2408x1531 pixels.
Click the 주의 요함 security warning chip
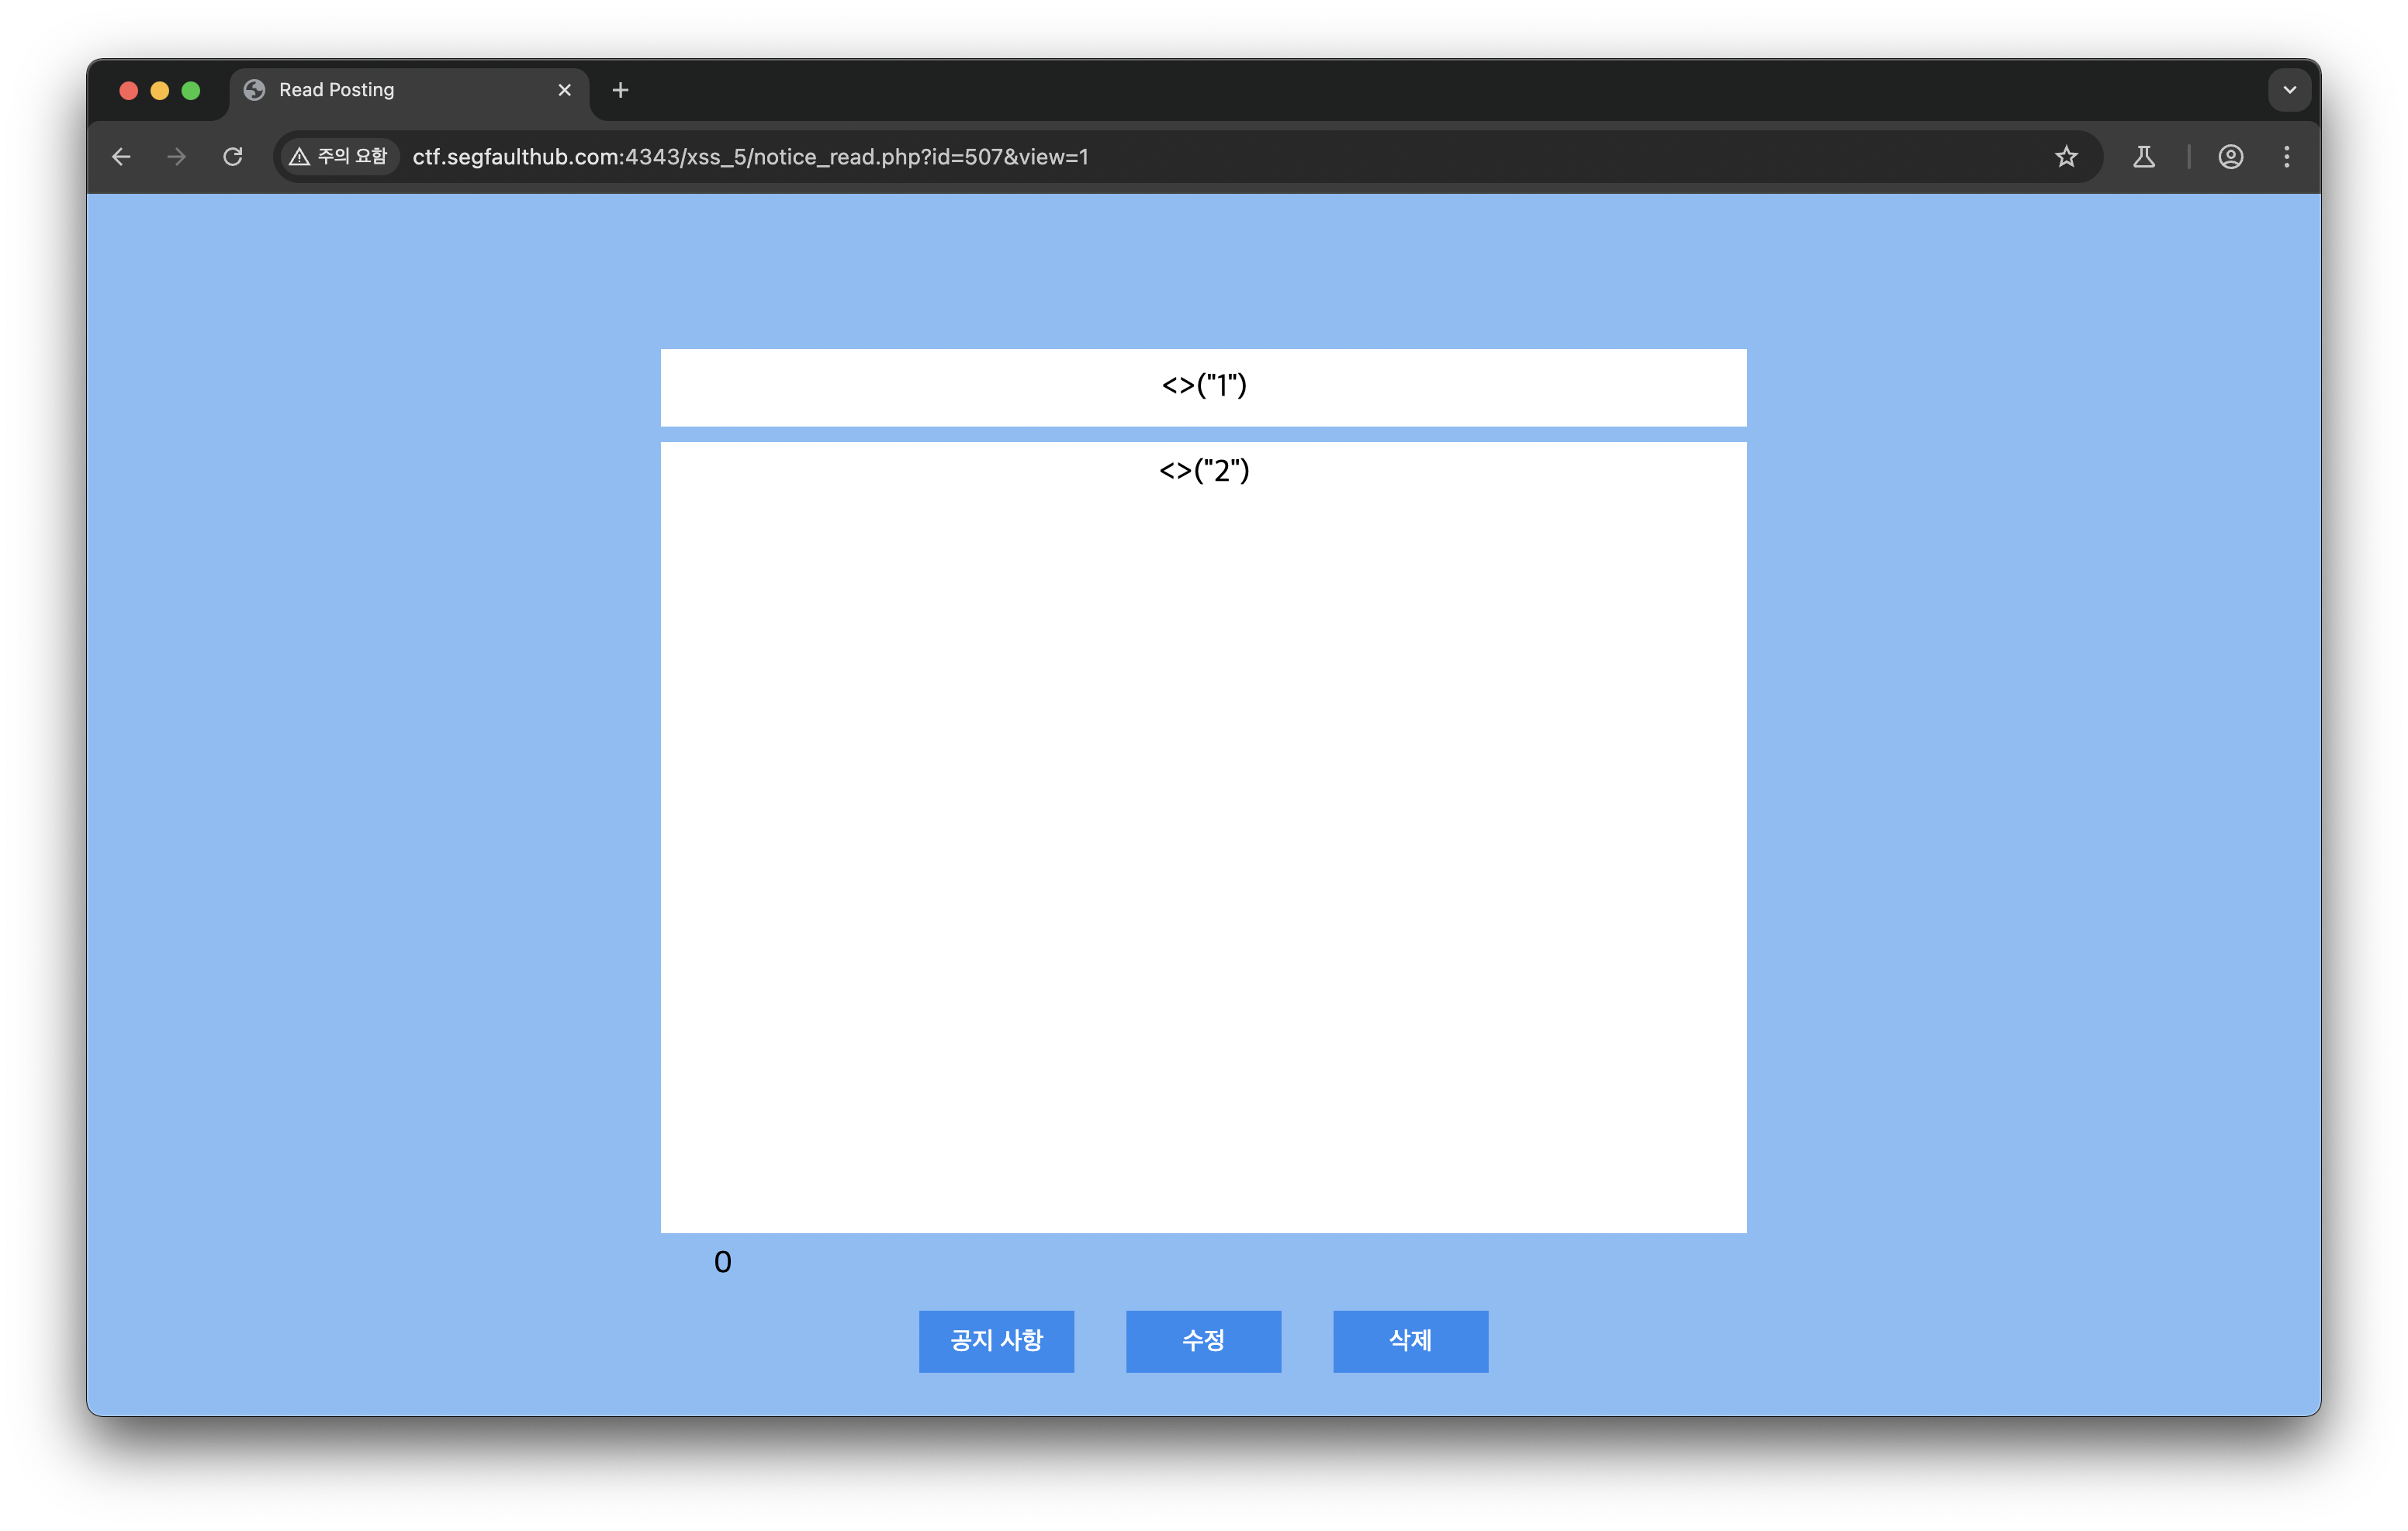click(x=339, y=157)
